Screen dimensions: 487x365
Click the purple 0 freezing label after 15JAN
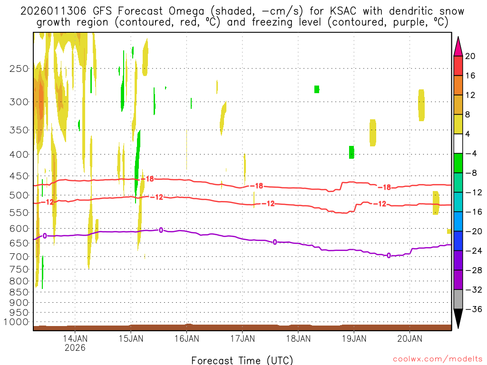[x=161, y=230]
